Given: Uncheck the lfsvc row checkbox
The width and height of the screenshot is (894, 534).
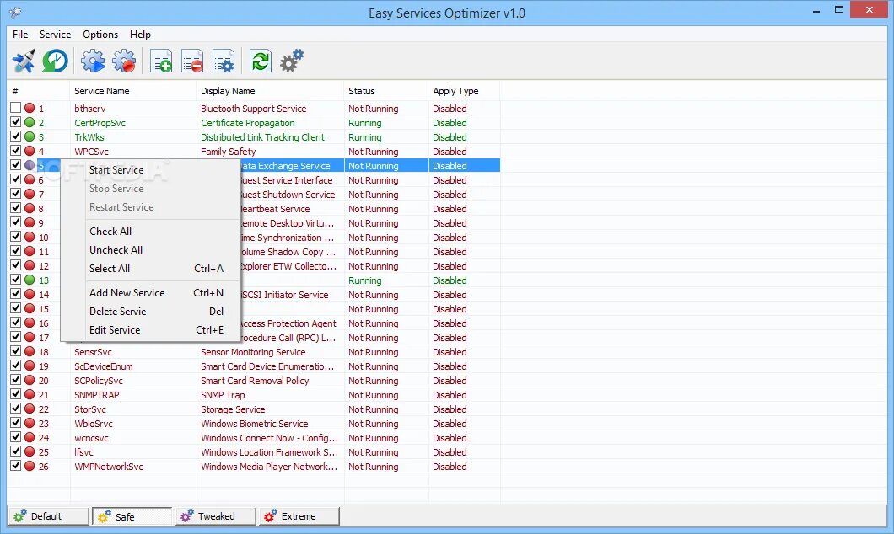Looking at the screenshot, I should 15,451.
